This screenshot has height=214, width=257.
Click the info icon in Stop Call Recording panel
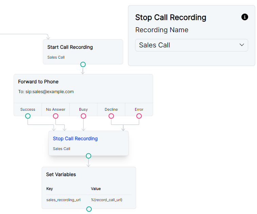pyautogui.click(x=244, y=17)
